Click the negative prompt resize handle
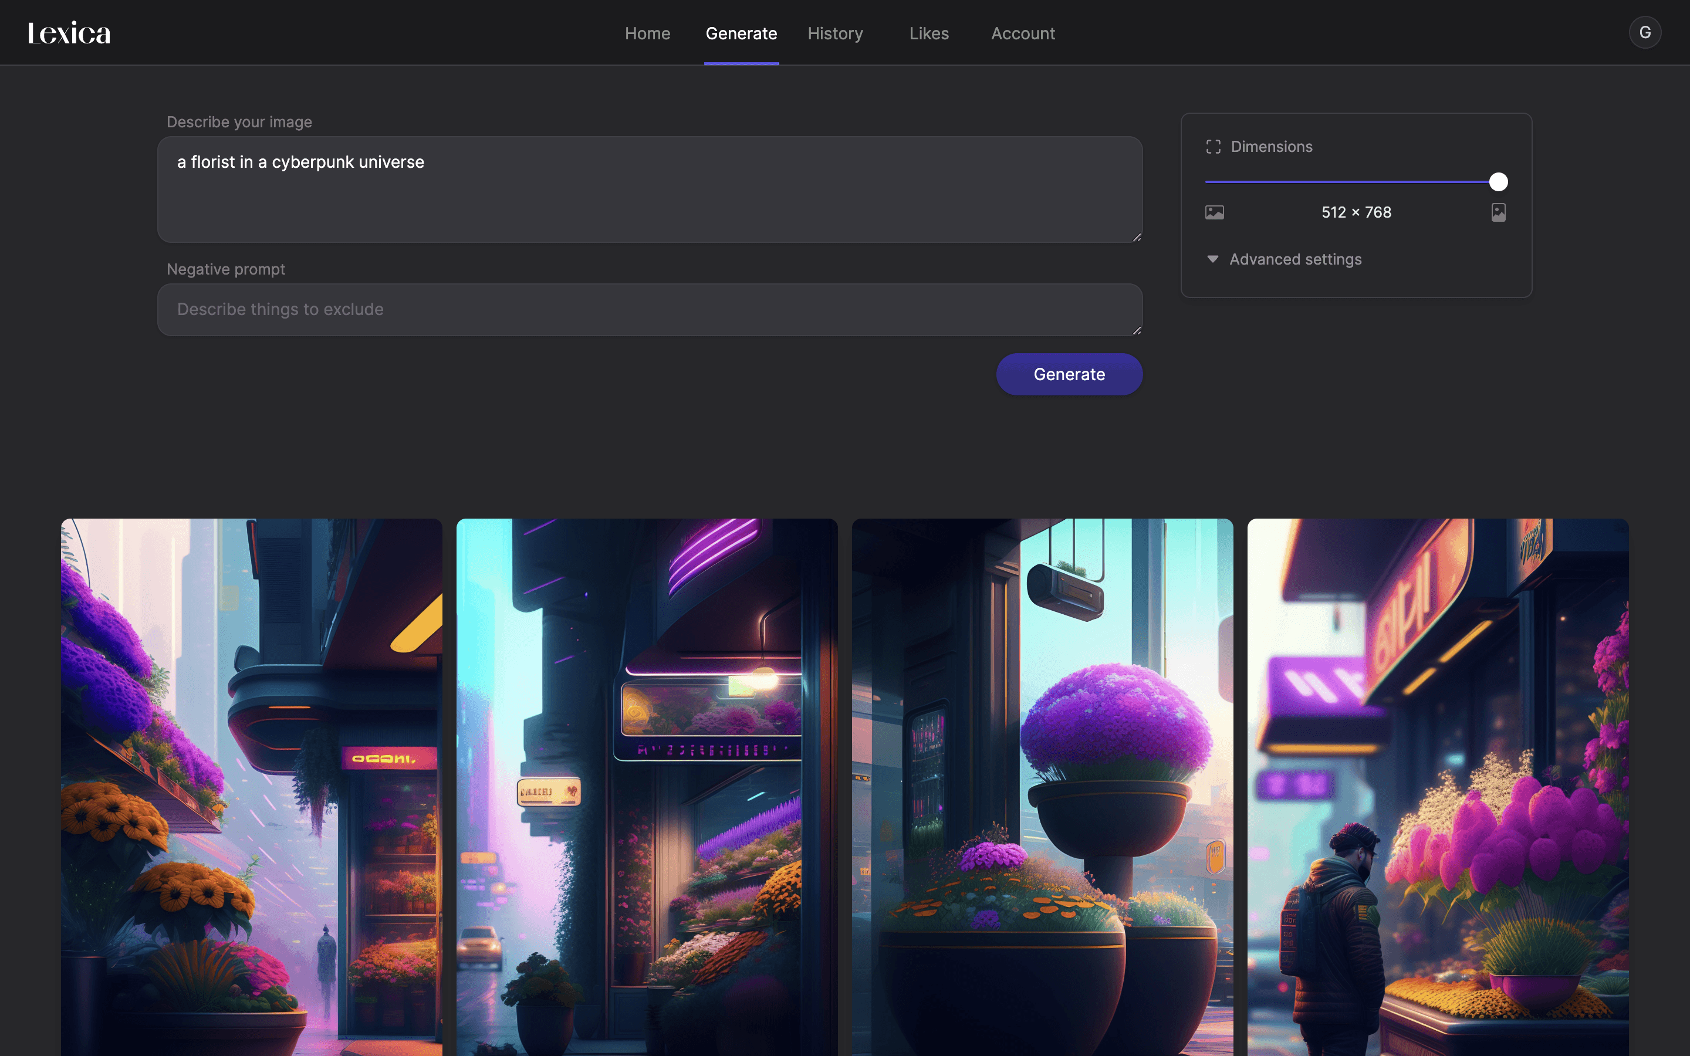1690x1056 pixels. (x=1136, y=330)
